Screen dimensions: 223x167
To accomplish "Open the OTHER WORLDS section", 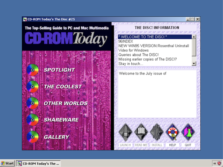I will (66, 103).
